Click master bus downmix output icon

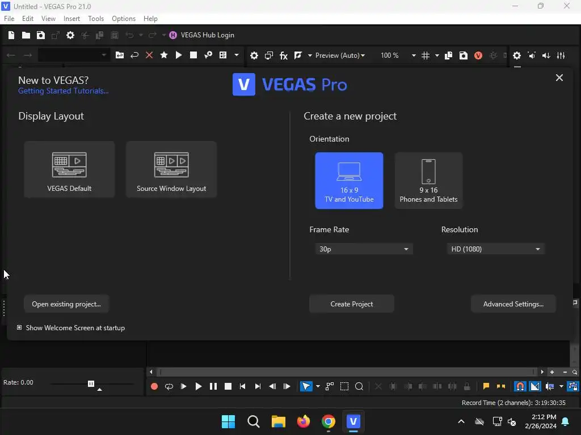pyautogui.click(x=532, y=56)
